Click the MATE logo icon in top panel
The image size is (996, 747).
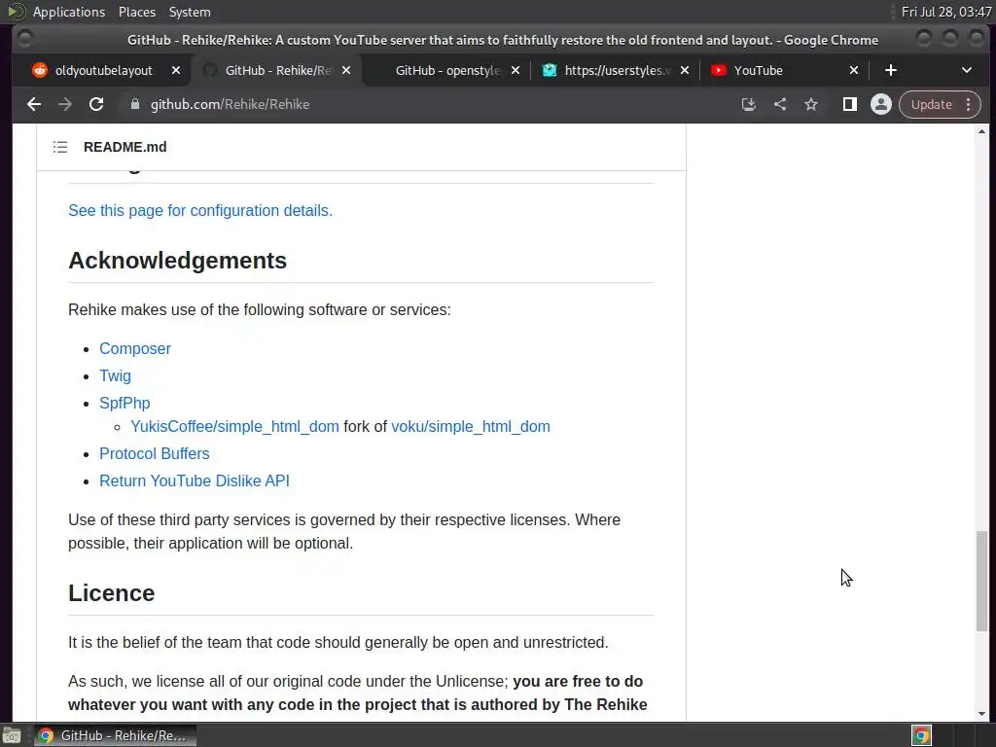pos(16,12)
